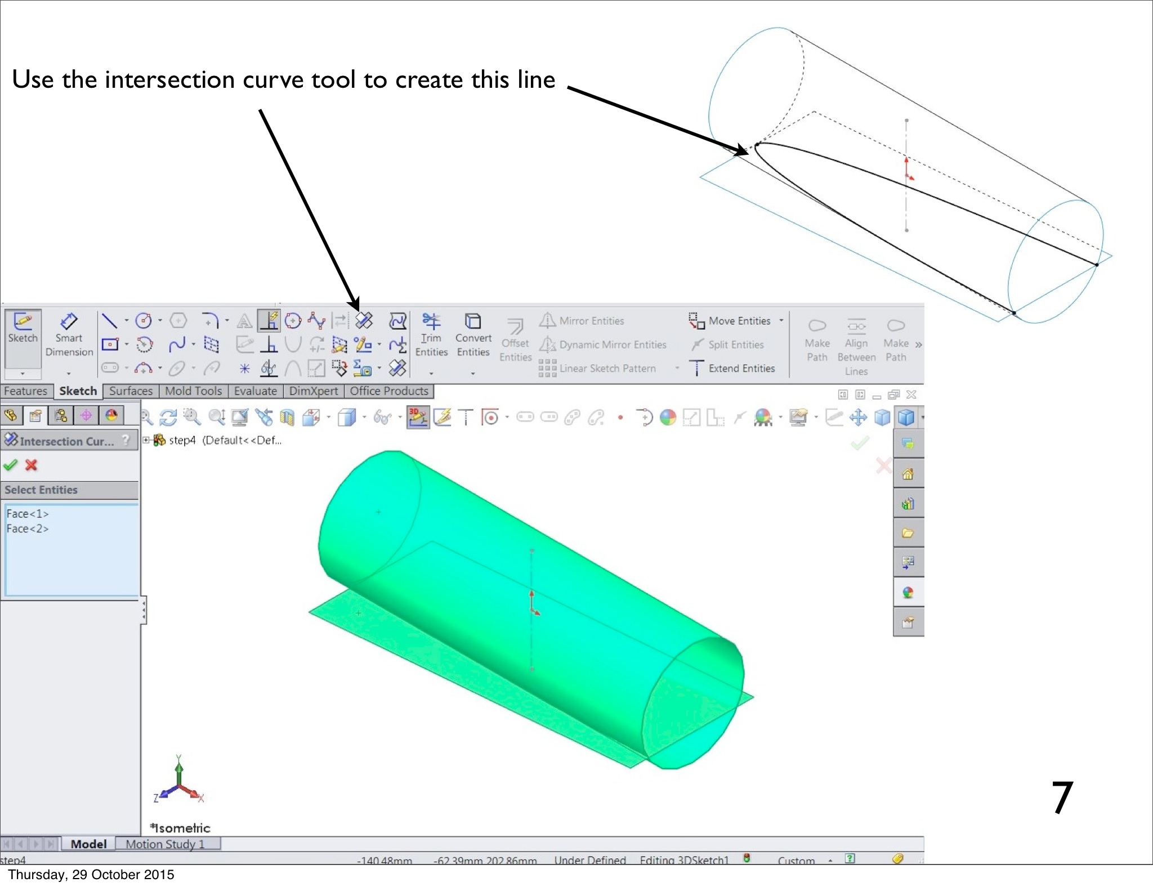Toggle the 3D Sketch mode button
This screenshot has width=1153, height=887.
418,418
